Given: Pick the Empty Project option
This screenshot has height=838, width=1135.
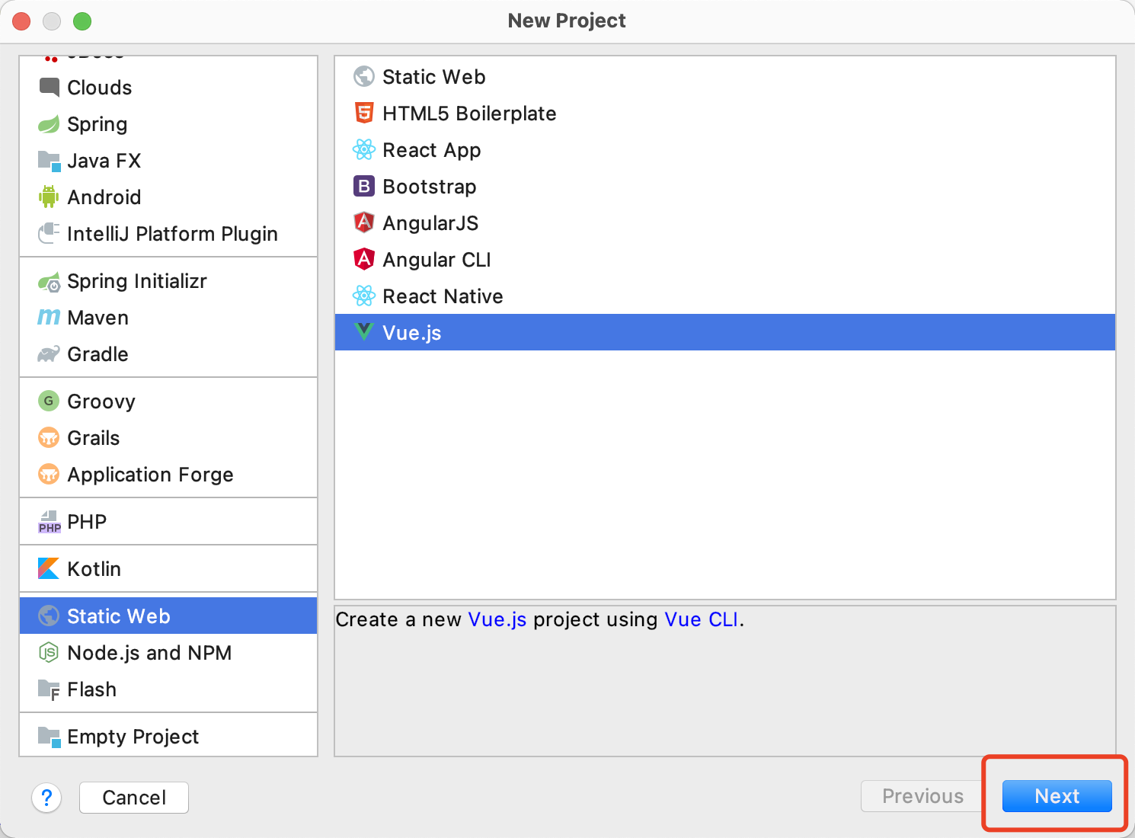Looking at the screenshot, I should [x=133, y=737].
